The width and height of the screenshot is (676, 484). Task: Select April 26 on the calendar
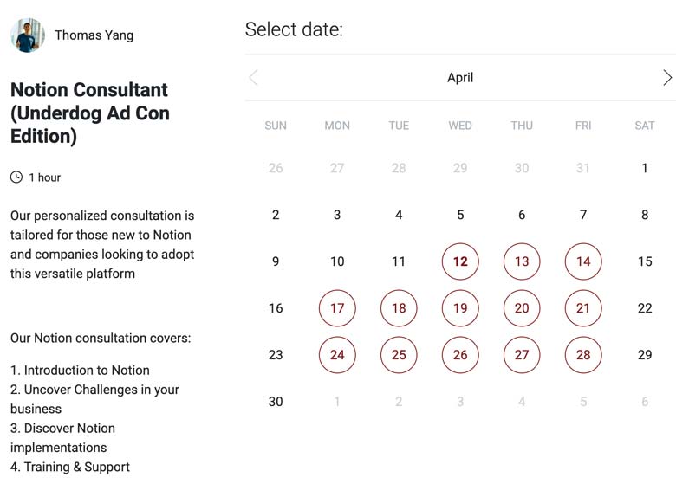click(460, 355)
